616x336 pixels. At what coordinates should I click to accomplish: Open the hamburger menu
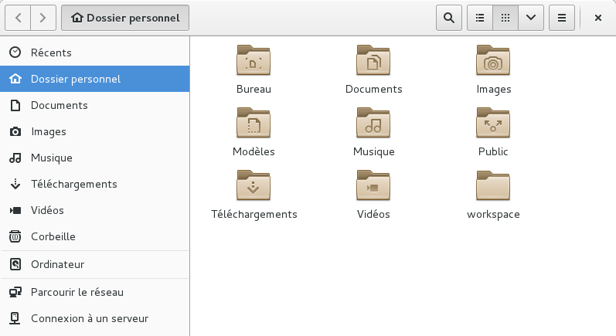[x=562, y=18]
